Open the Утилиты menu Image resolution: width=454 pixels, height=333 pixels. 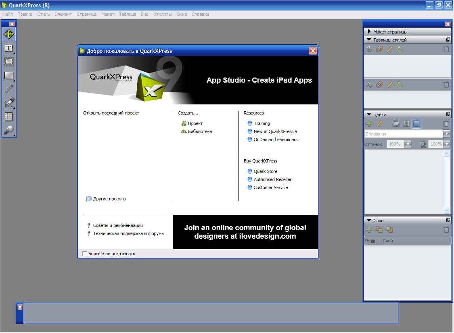[x=163, y=14]
